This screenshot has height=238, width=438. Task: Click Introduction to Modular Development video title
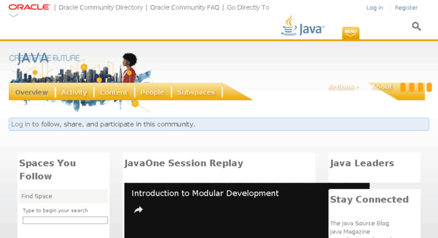pos(205,194)
